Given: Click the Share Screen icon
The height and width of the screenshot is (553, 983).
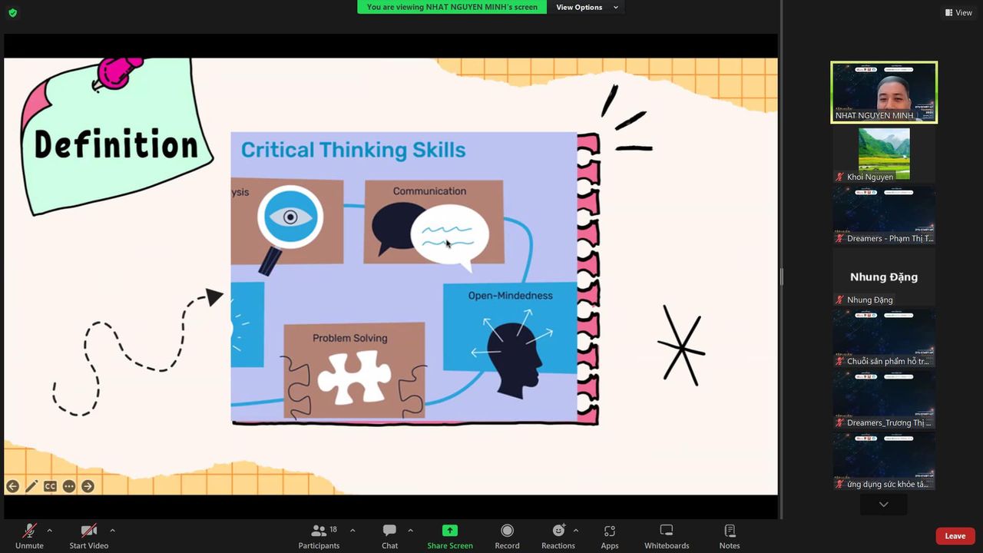Looking at the screenshot, I should (450, 531).
